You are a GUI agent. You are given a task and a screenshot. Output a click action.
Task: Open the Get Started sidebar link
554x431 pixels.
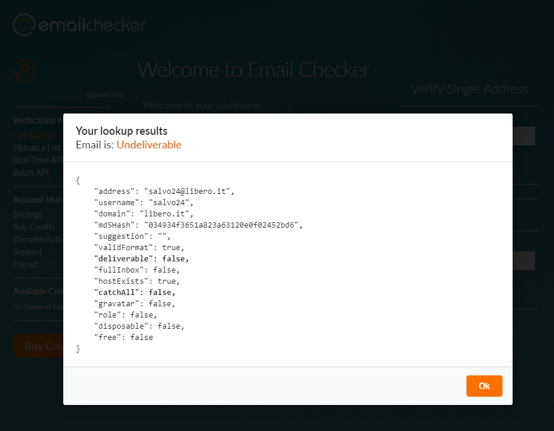(x=34, y=135)
